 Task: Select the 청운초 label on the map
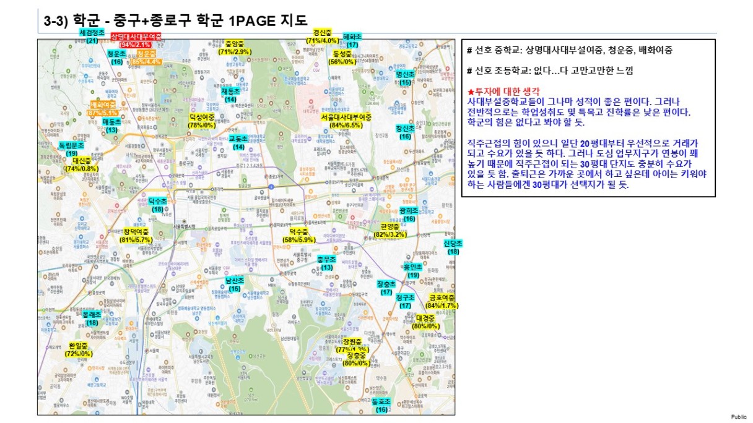(x=116, y=58)
